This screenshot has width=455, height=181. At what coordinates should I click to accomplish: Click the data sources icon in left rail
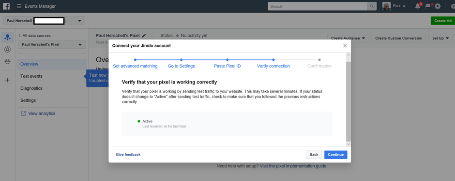tap(8, 38)
